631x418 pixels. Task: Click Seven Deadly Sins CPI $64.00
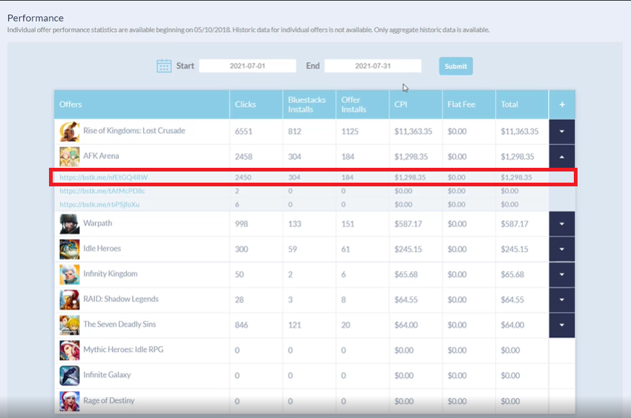406,325
